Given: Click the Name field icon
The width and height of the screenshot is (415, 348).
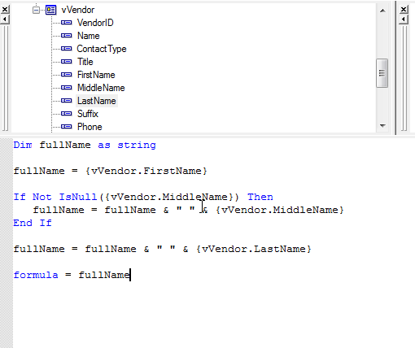Looking at the screenshot, I should (x=67, y=36).
